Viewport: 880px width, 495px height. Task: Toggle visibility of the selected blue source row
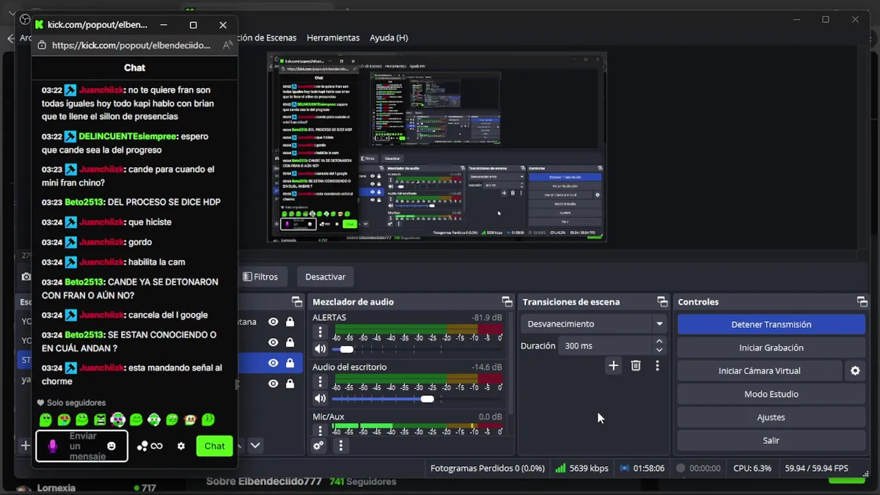pyautogui.click(x=273, y=363)
